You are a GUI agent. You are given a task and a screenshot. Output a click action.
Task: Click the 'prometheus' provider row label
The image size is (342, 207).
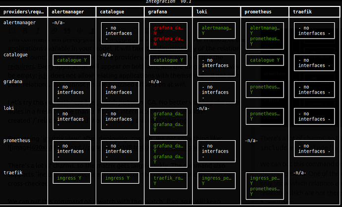click(17, 141)
